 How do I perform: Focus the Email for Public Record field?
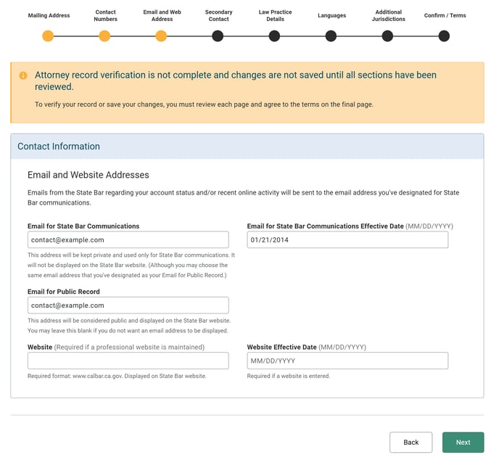[128, 305]
